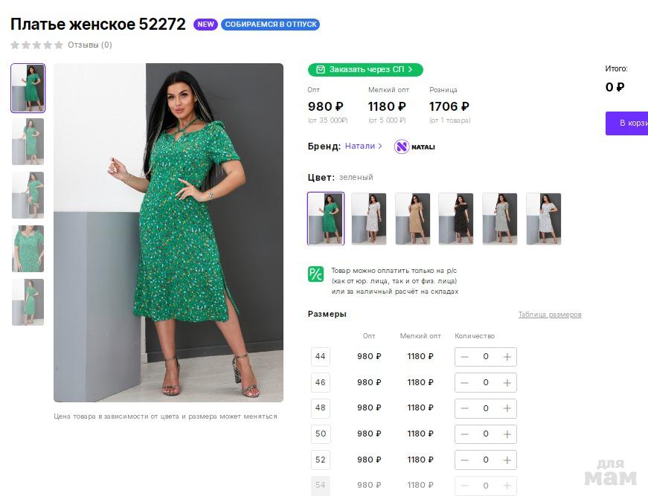Open the Таблица размеров link
Image resolution: width=648 pixels, height=496 pixels.
click(x=550, y=315)
